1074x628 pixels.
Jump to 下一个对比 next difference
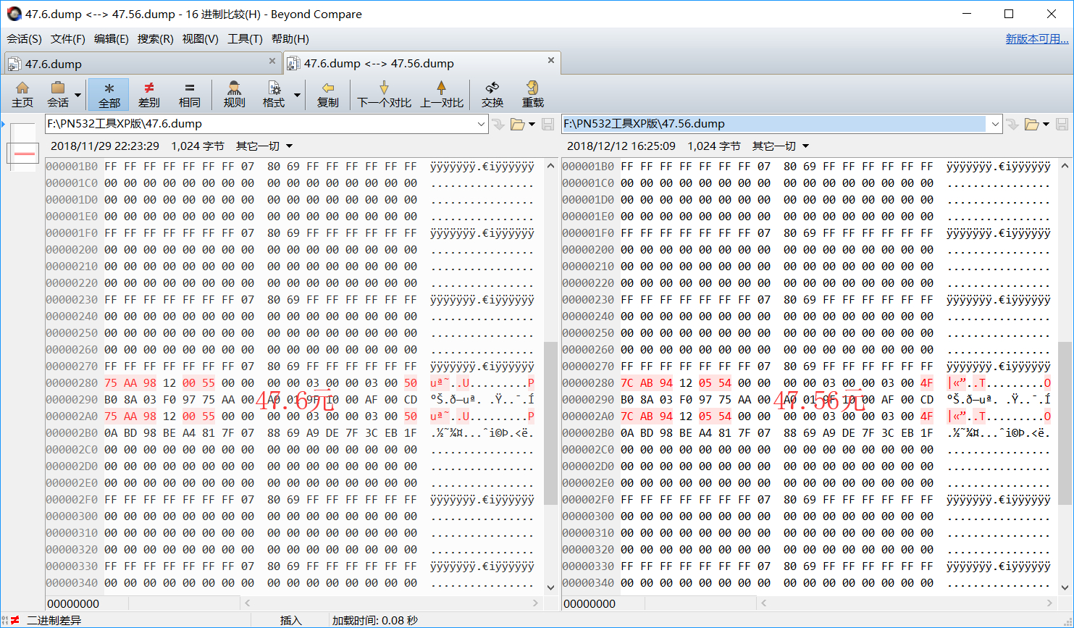(x=384, y=95)
